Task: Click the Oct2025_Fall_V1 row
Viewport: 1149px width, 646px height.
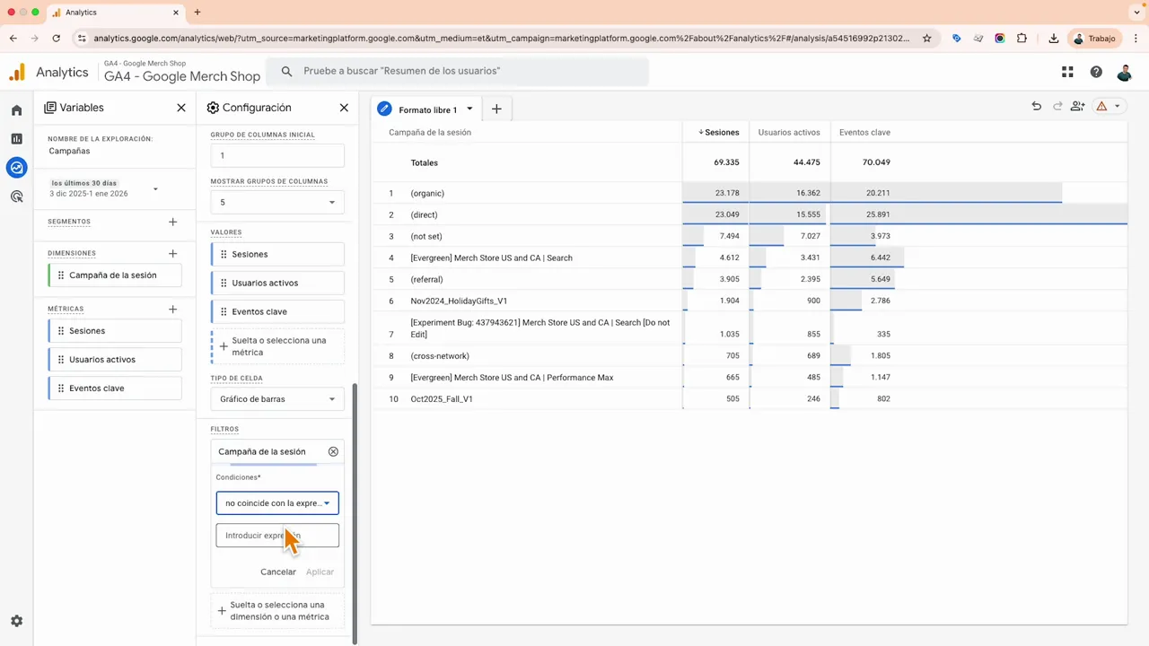Action: (750, 399)
